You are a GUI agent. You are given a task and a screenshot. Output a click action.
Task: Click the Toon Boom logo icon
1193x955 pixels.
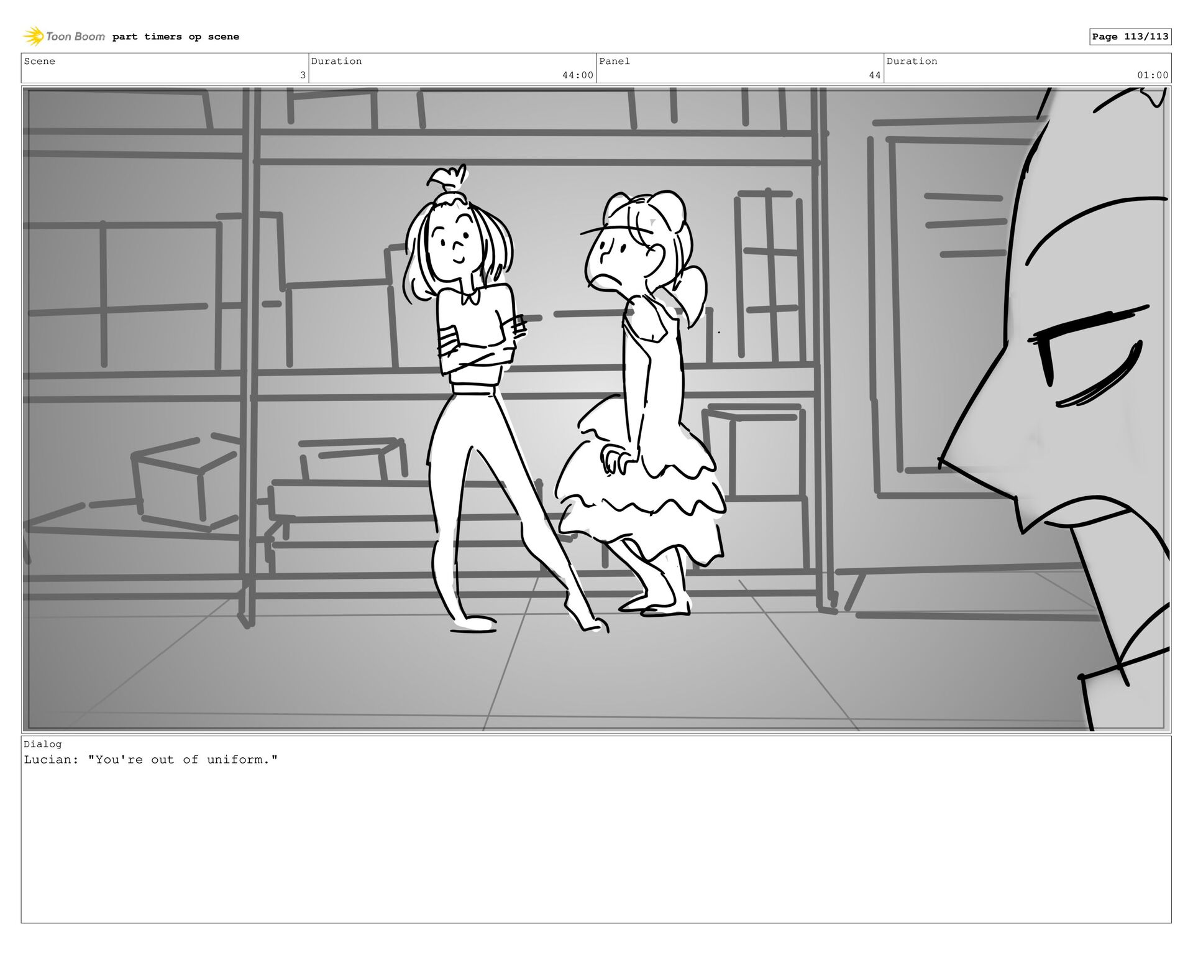(34, 36)
